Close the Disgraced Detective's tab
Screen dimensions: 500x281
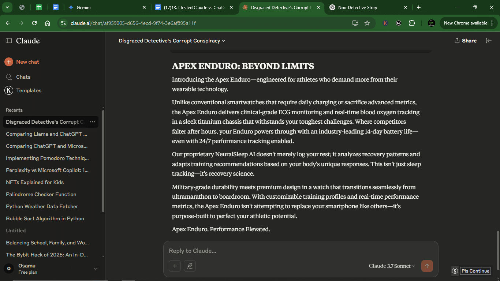point(318,7)
